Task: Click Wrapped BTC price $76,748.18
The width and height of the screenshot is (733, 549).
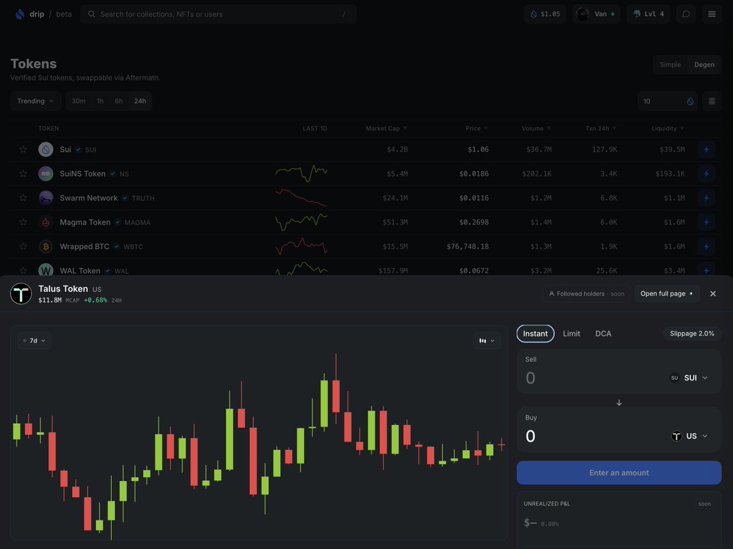Action: (468, 247)
